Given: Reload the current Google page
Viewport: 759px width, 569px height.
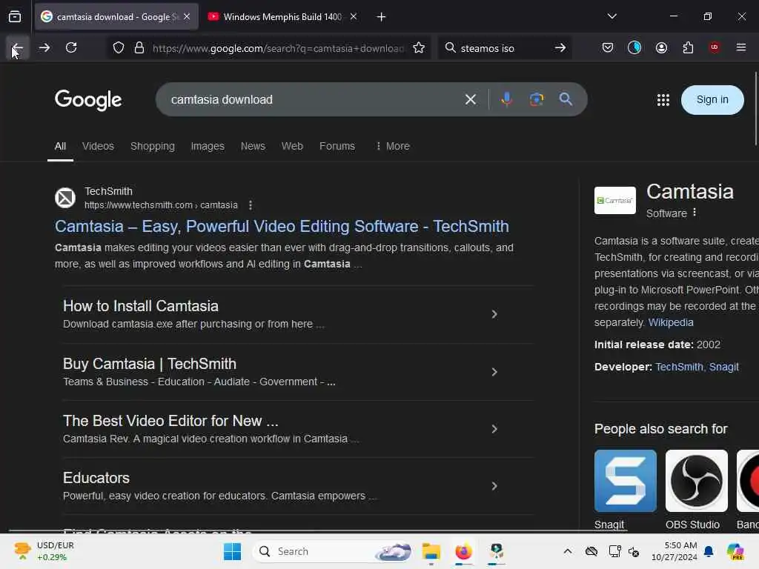Looking at the screenshot, I should [71, 47].
